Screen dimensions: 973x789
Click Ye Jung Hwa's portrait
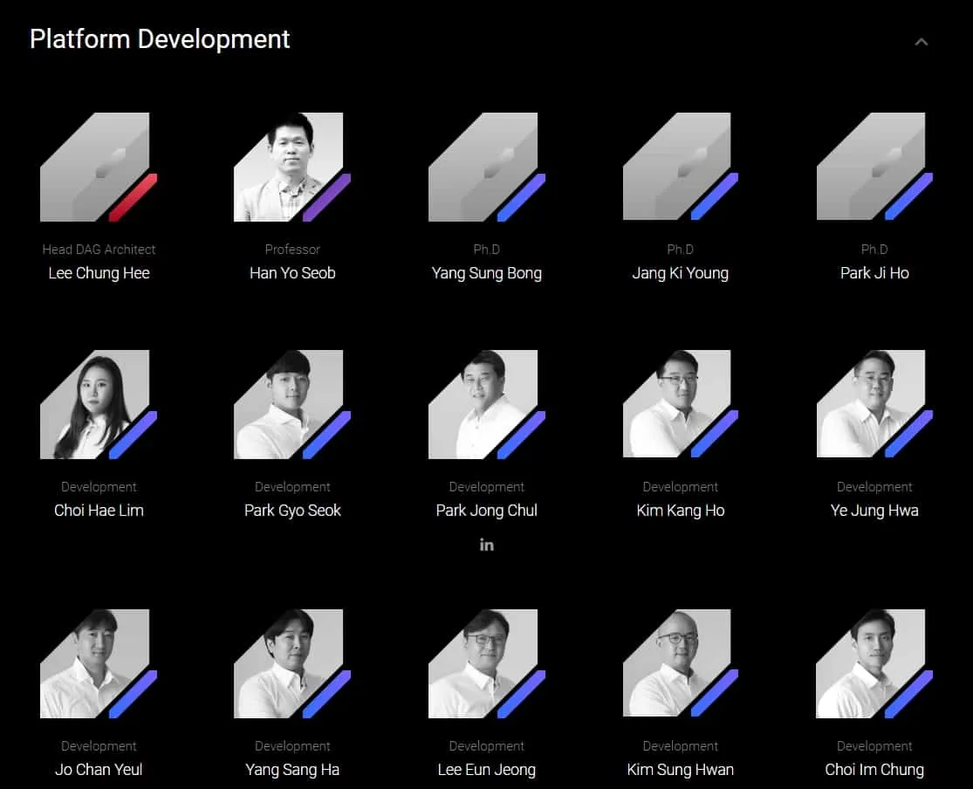[874, 404]
